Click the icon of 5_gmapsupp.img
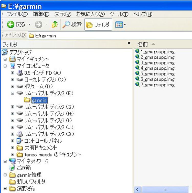 pos(137,73)
